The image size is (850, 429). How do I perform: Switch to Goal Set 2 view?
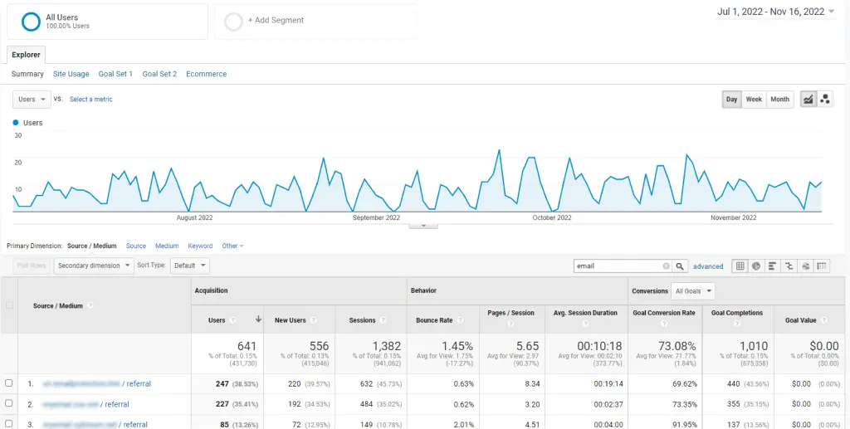(159, 74)
